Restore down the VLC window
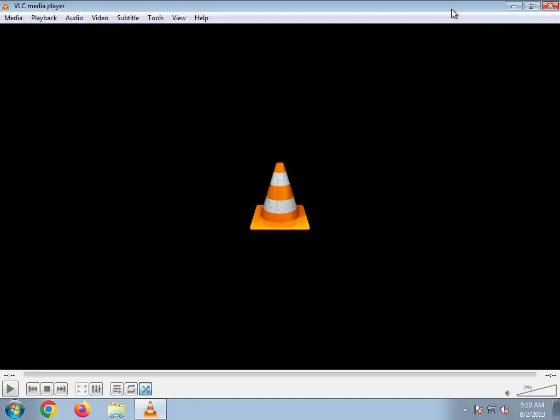The image size is (560, 420). tap(532, 5)
